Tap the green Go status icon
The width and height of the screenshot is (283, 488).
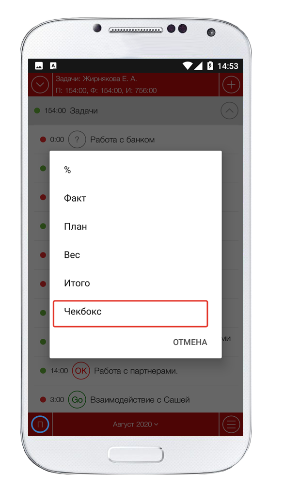[x=77, y=400]
